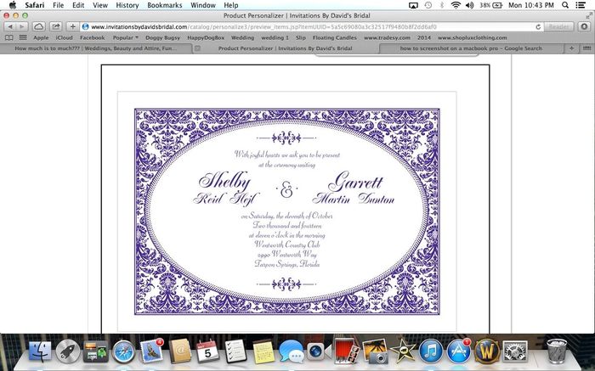The image size is (595, 371).
Task: Open the iCloud bookmark
Action: (x=64, y=37)
